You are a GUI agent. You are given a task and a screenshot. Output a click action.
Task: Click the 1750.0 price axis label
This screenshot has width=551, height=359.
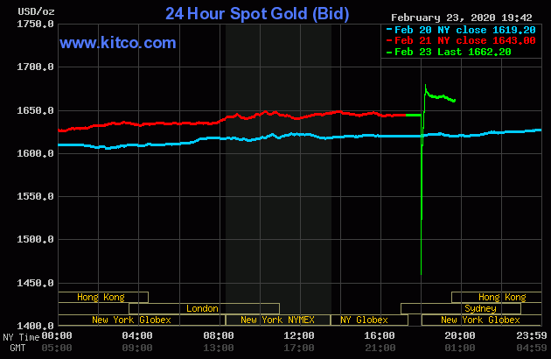pyautogui.click(x=37, y=24)
